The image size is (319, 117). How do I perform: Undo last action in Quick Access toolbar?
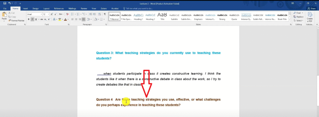click(x=10, y=3)
